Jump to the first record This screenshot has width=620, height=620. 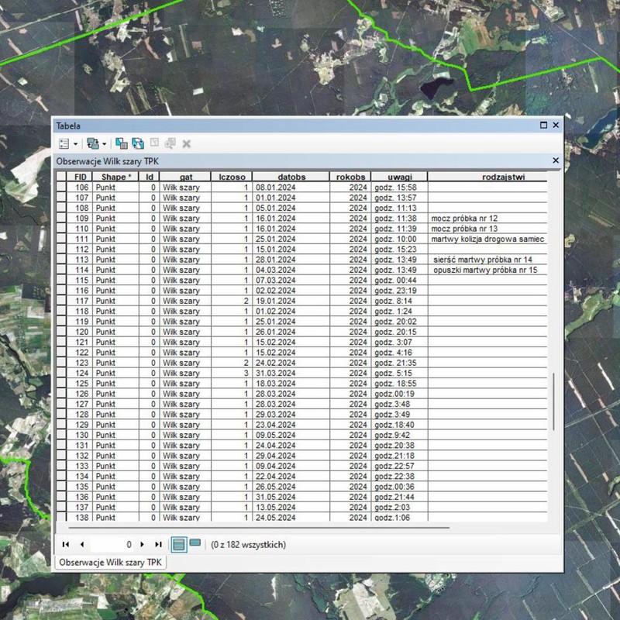pyautogui.click(x=65, y=545)
